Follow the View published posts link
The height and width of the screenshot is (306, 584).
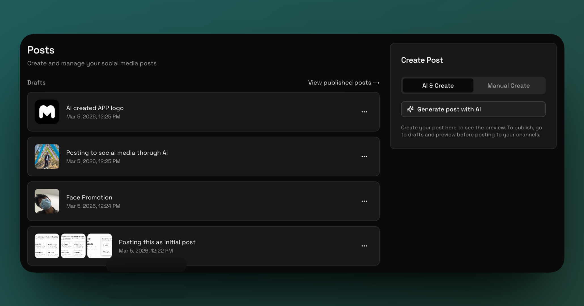(x=339, y=83)
